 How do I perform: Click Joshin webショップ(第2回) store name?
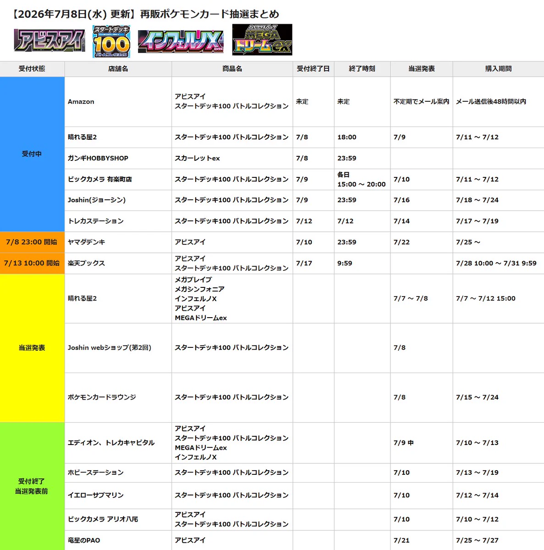click(110, 347)
